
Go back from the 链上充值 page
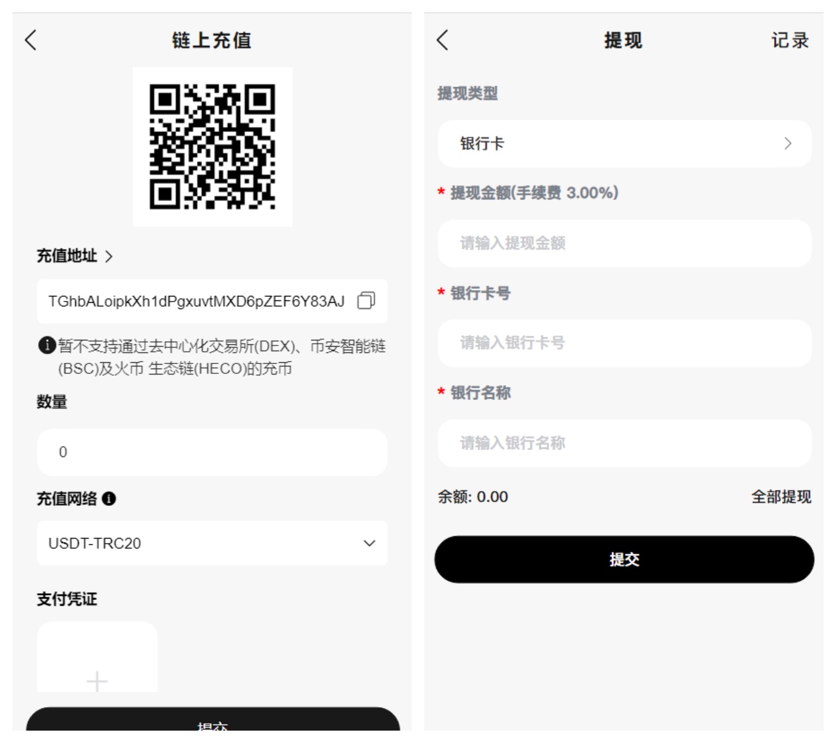(31, 40)
